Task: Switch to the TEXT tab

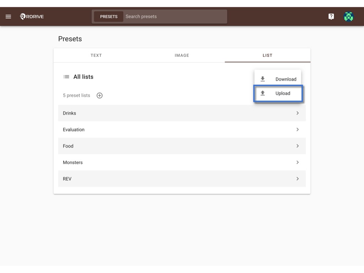Action: click(96, 55)
